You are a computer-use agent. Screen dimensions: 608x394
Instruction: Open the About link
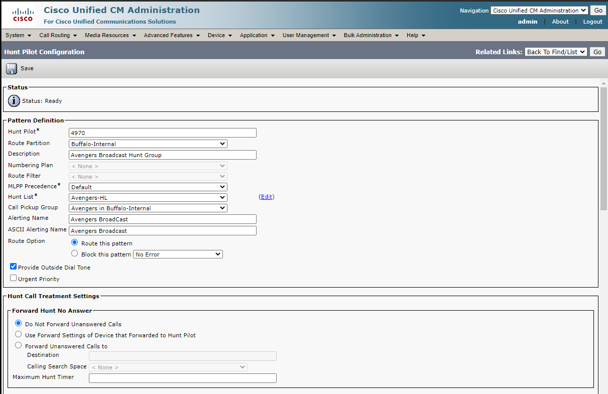pyautogui.click(x=560, y=22)
